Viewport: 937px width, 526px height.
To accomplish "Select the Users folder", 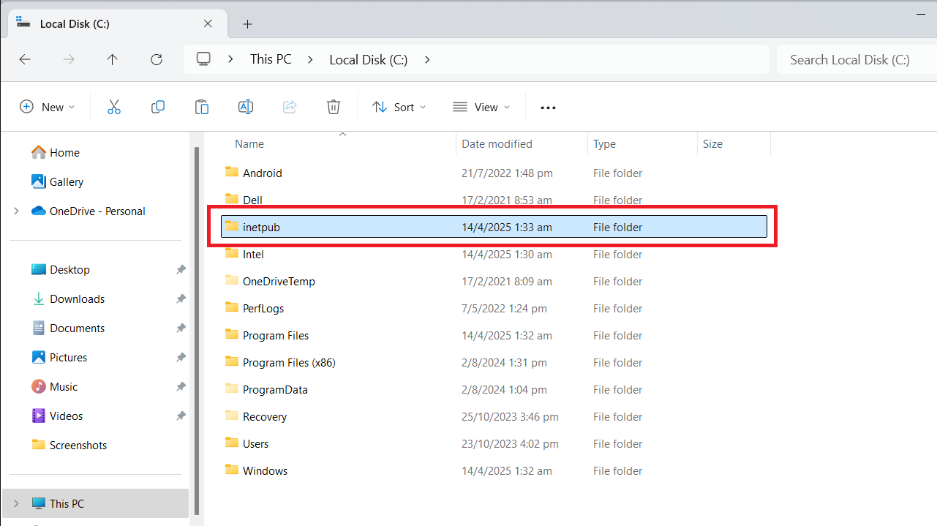I will (494, 444).
